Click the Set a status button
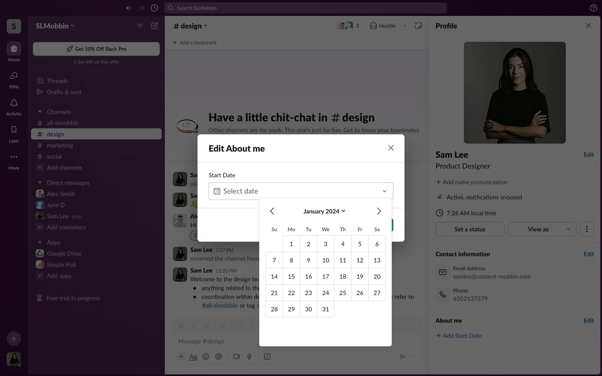602x376 pixels. (470, 229)
